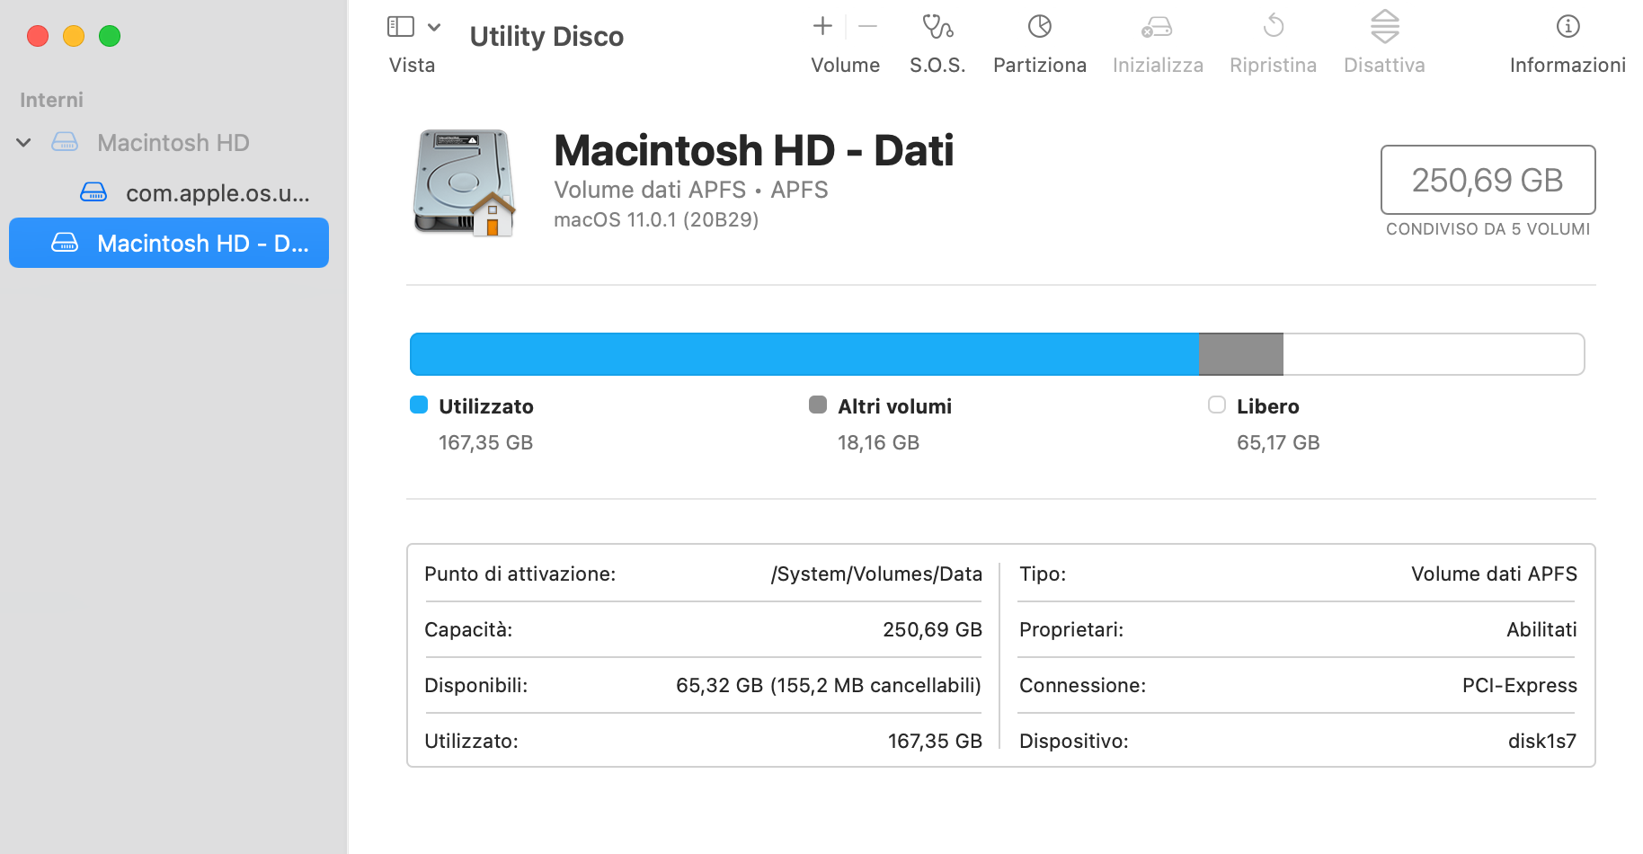The height and width of the screenshot is (854, 1643).
Task: Click the Disattiva unmount icon
Action: point(1385,26)
